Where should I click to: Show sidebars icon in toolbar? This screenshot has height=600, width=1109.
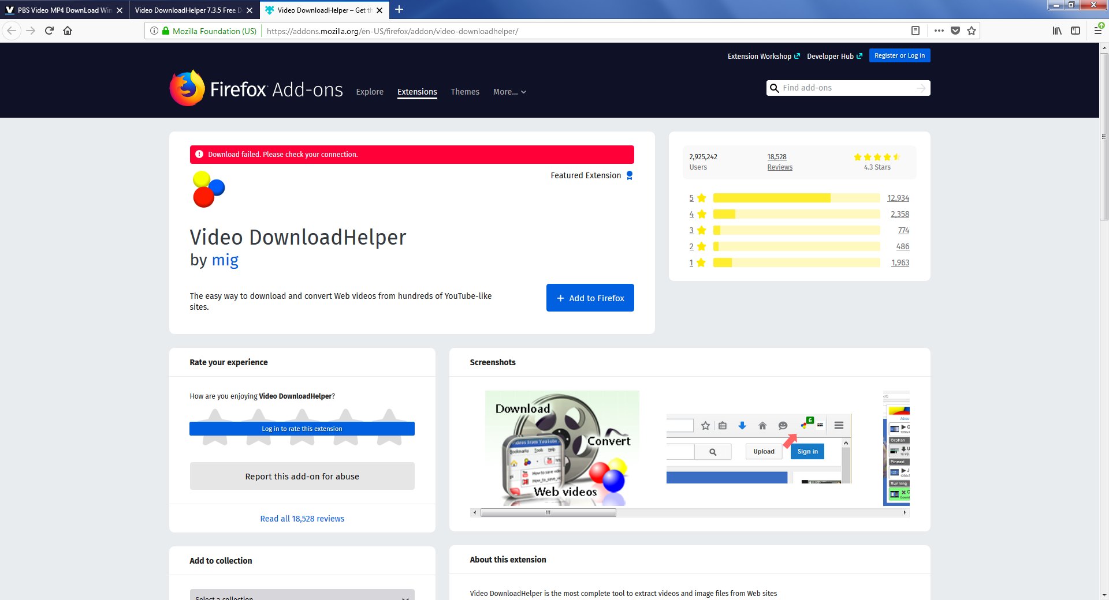coord(1075,31)
